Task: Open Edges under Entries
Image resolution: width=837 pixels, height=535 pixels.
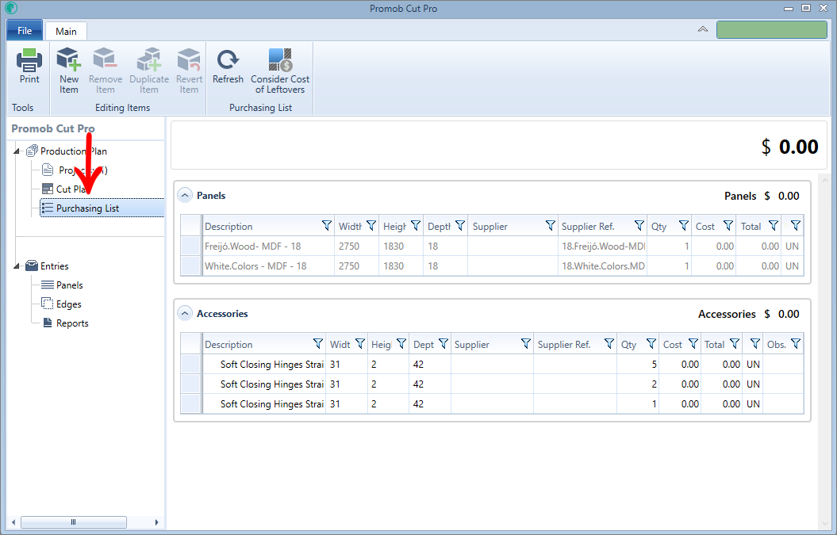Action: tap(68, 304)
